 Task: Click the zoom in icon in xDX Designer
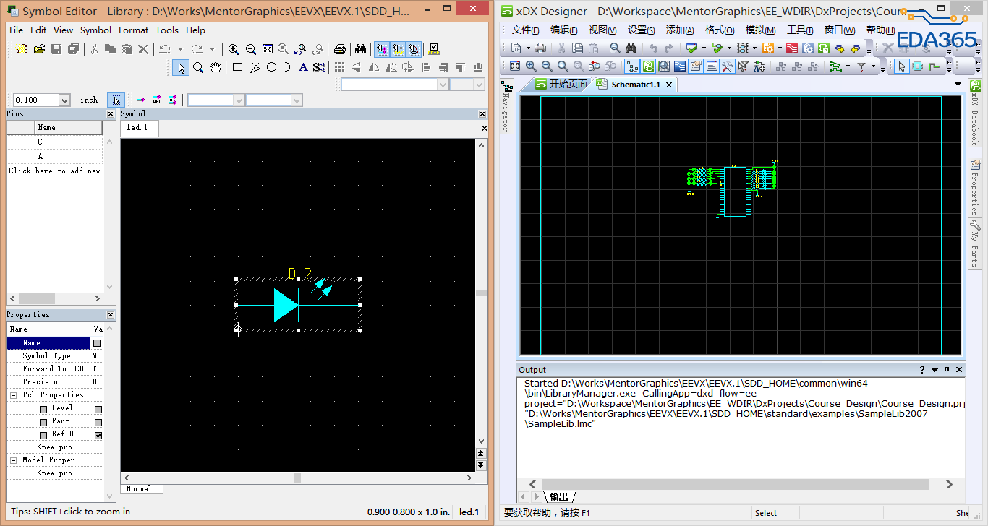tap(531, 66)
